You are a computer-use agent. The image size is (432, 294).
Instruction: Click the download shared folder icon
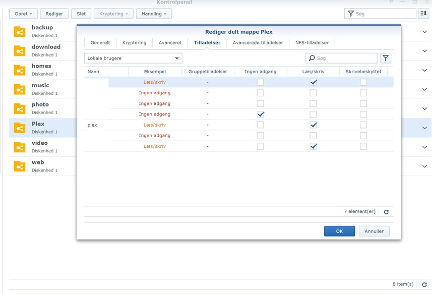(x=20, y=51)
